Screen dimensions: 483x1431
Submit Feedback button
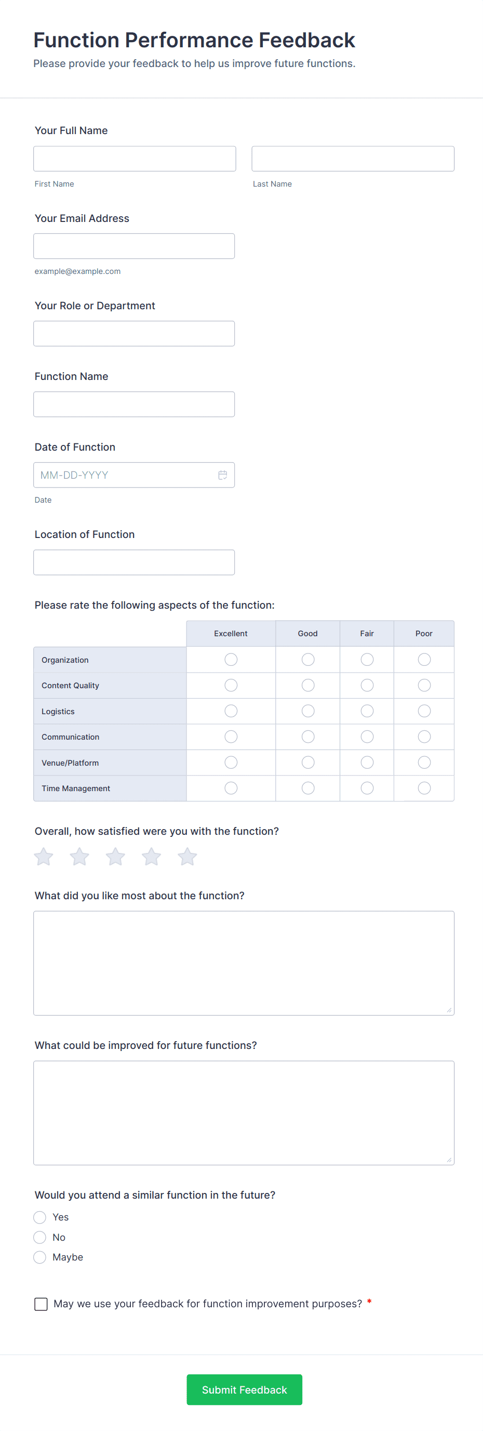coord(244,1389)
